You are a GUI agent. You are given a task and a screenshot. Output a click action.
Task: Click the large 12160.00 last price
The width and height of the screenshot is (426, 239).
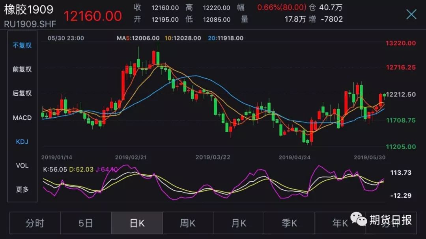click(93, 16)
